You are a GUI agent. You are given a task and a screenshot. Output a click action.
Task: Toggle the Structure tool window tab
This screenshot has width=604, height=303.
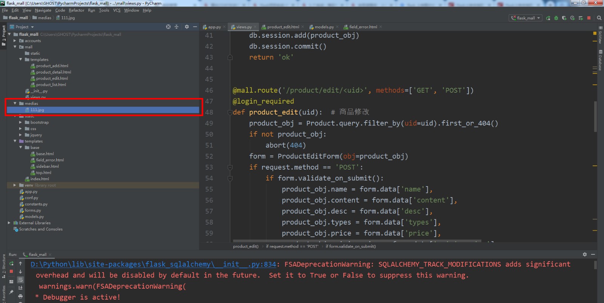pos(4,265)
